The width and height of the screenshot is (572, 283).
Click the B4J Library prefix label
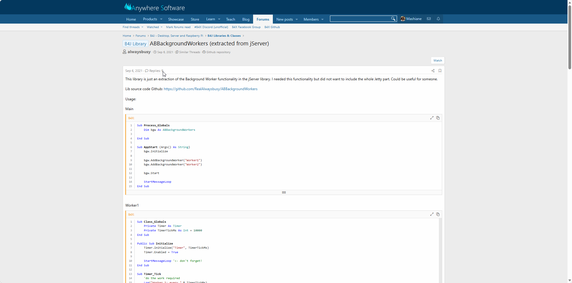(x=136, y=44)
